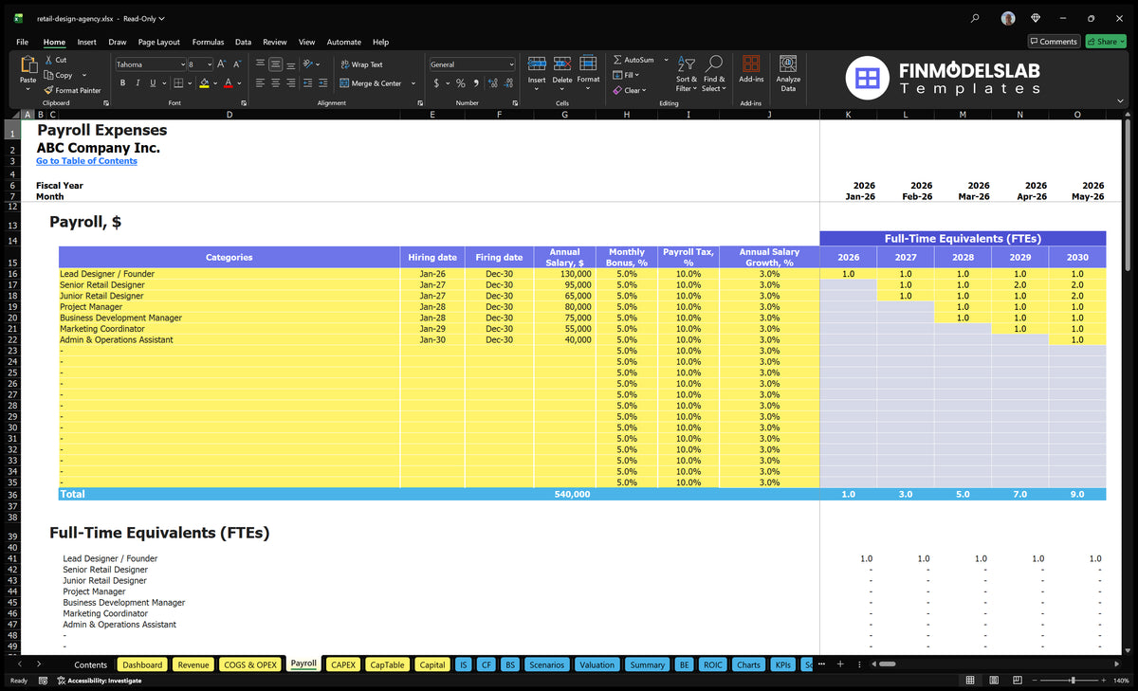Apply align right to the cells
This screenshot has height=691, width=1138.
click(291, 83)
